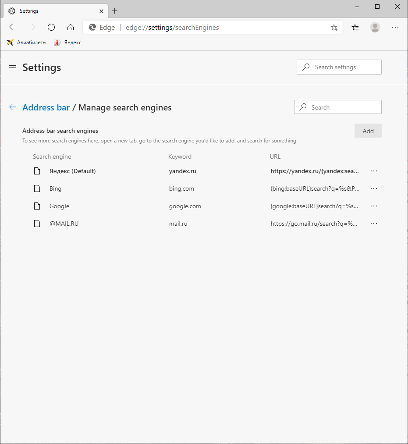The height and width of the screenshot is (444, 408).
Task: Click the yandex.ru keyword
Action: click(x=183, y=171)
